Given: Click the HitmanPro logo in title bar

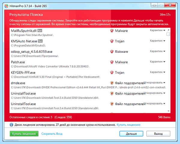Looking at the screenshot, I should tap(6, 6).
